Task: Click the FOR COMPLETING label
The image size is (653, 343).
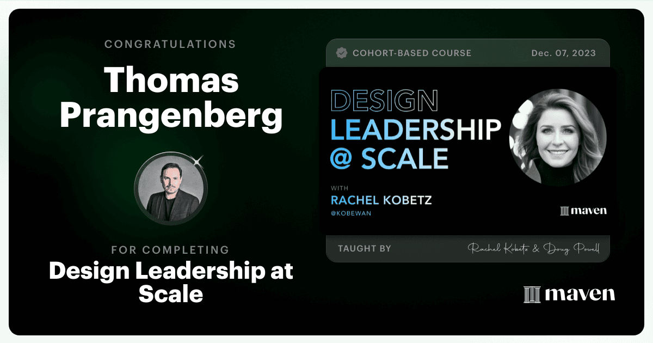Action: 170,250
